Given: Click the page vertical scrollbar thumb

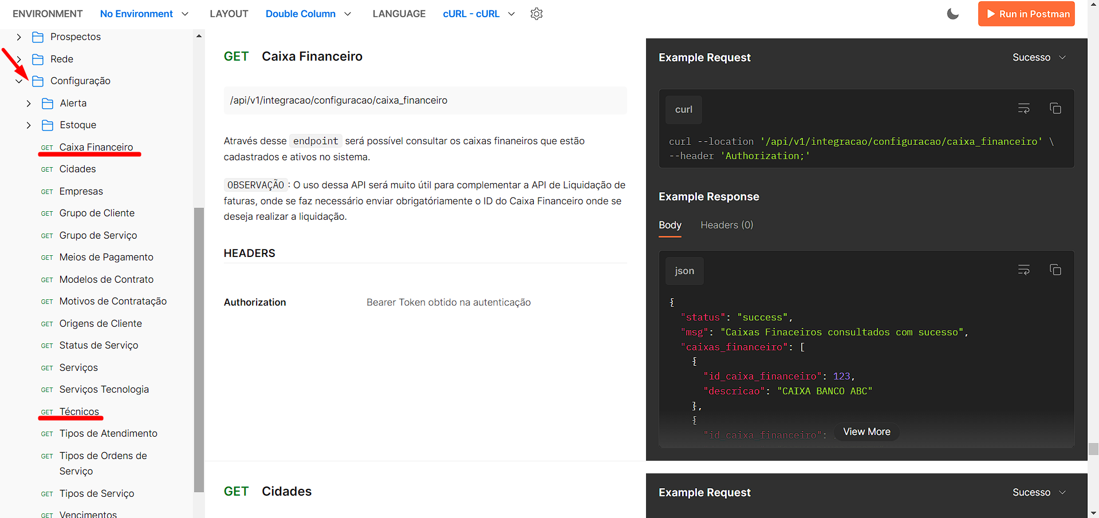Looking at the screenshot, I should pos(1093,448).
